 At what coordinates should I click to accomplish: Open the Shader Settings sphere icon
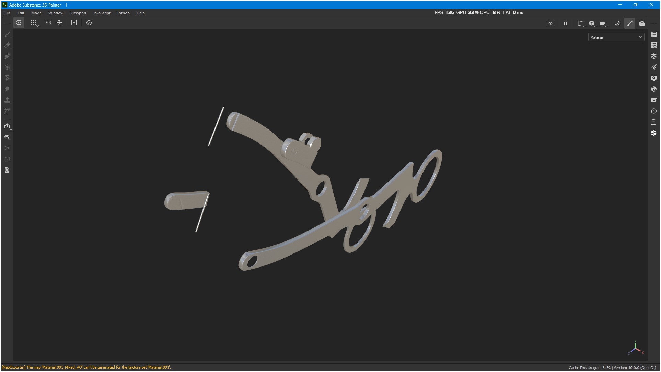[654, 89]
